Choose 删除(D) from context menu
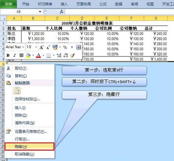Image resolution: width=174 pixels, height=161 pixels. [x=30, y=115]
